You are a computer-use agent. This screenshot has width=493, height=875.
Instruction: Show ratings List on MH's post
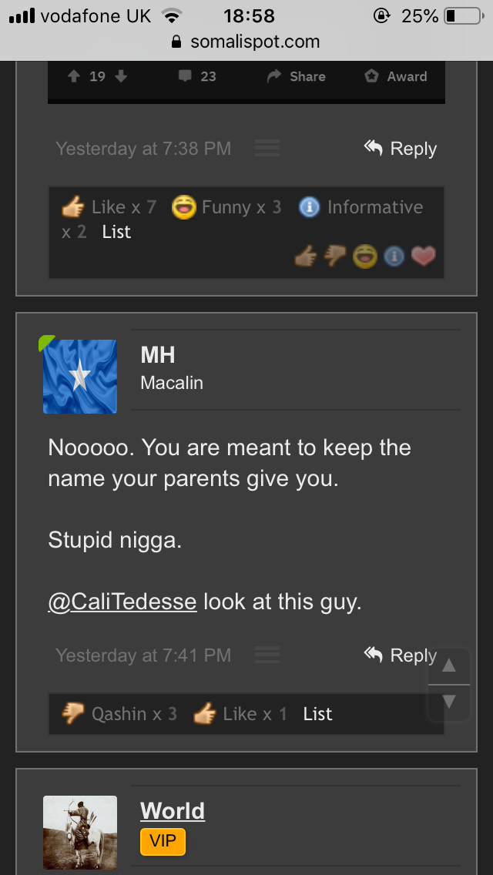[x=317, y=714]
